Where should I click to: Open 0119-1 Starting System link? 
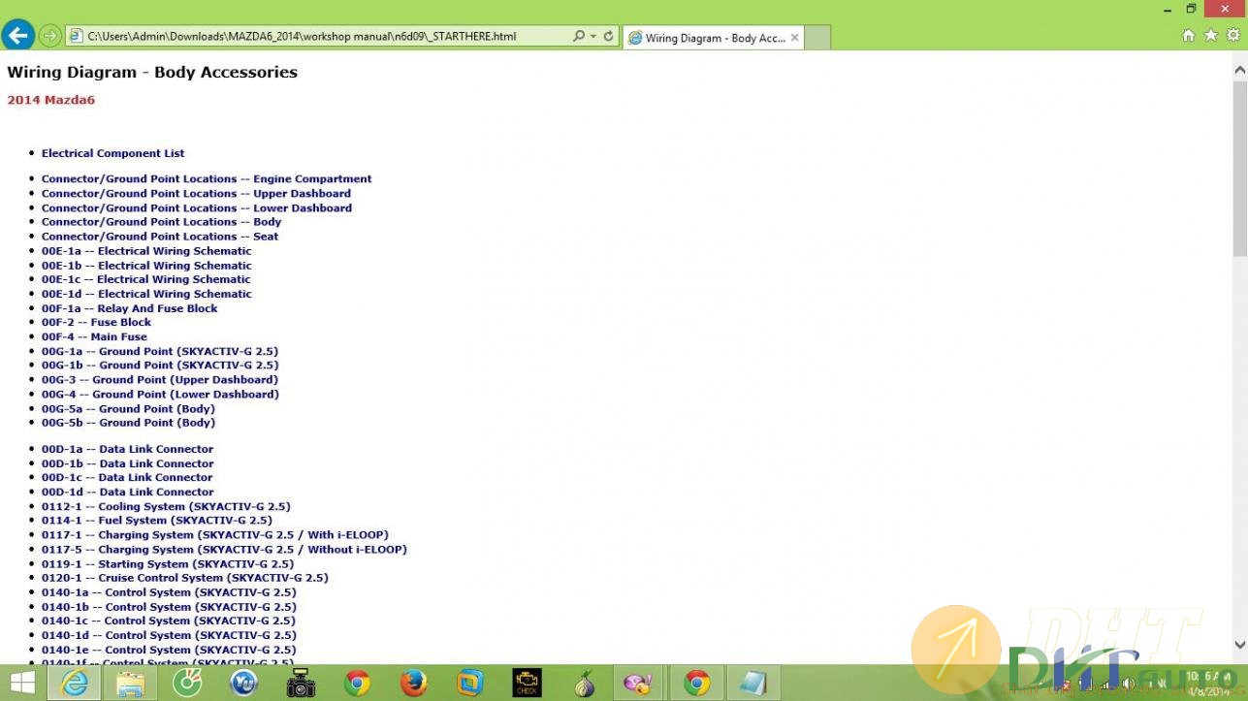168,563
